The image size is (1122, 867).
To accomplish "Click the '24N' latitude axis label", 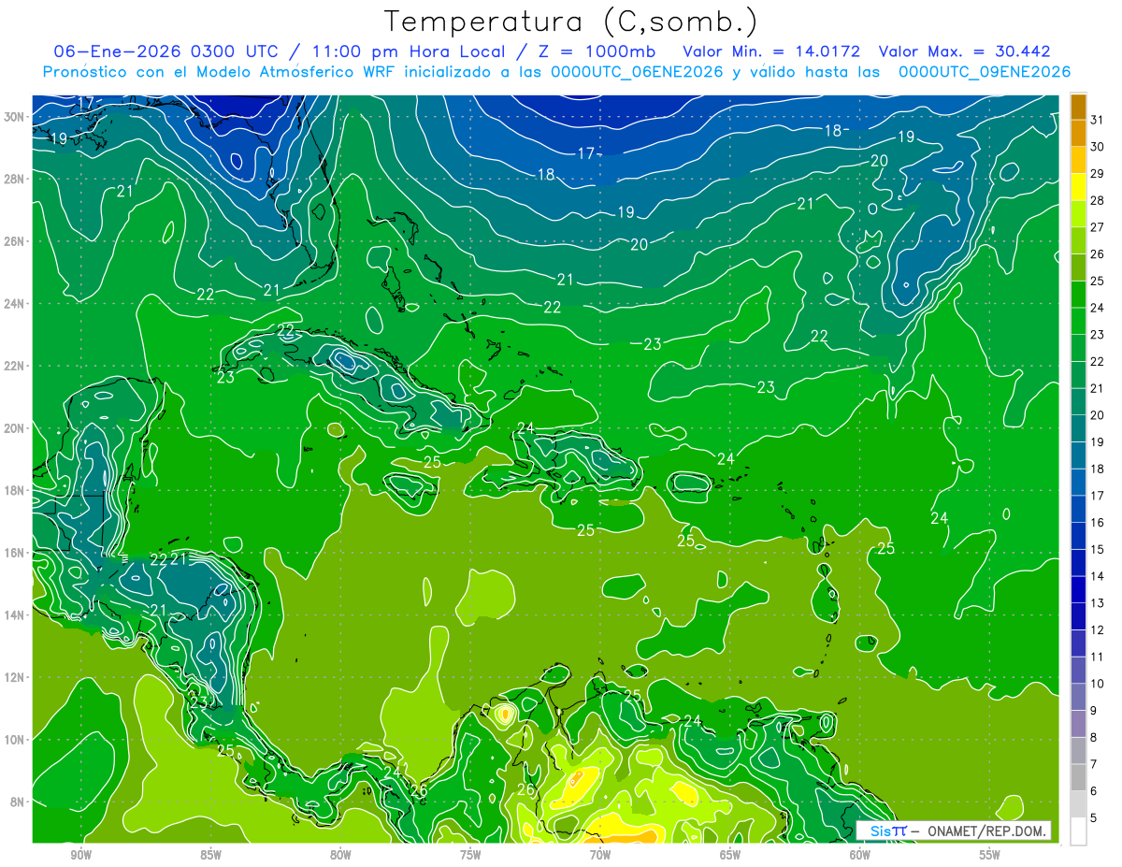I will coord(15,304).
